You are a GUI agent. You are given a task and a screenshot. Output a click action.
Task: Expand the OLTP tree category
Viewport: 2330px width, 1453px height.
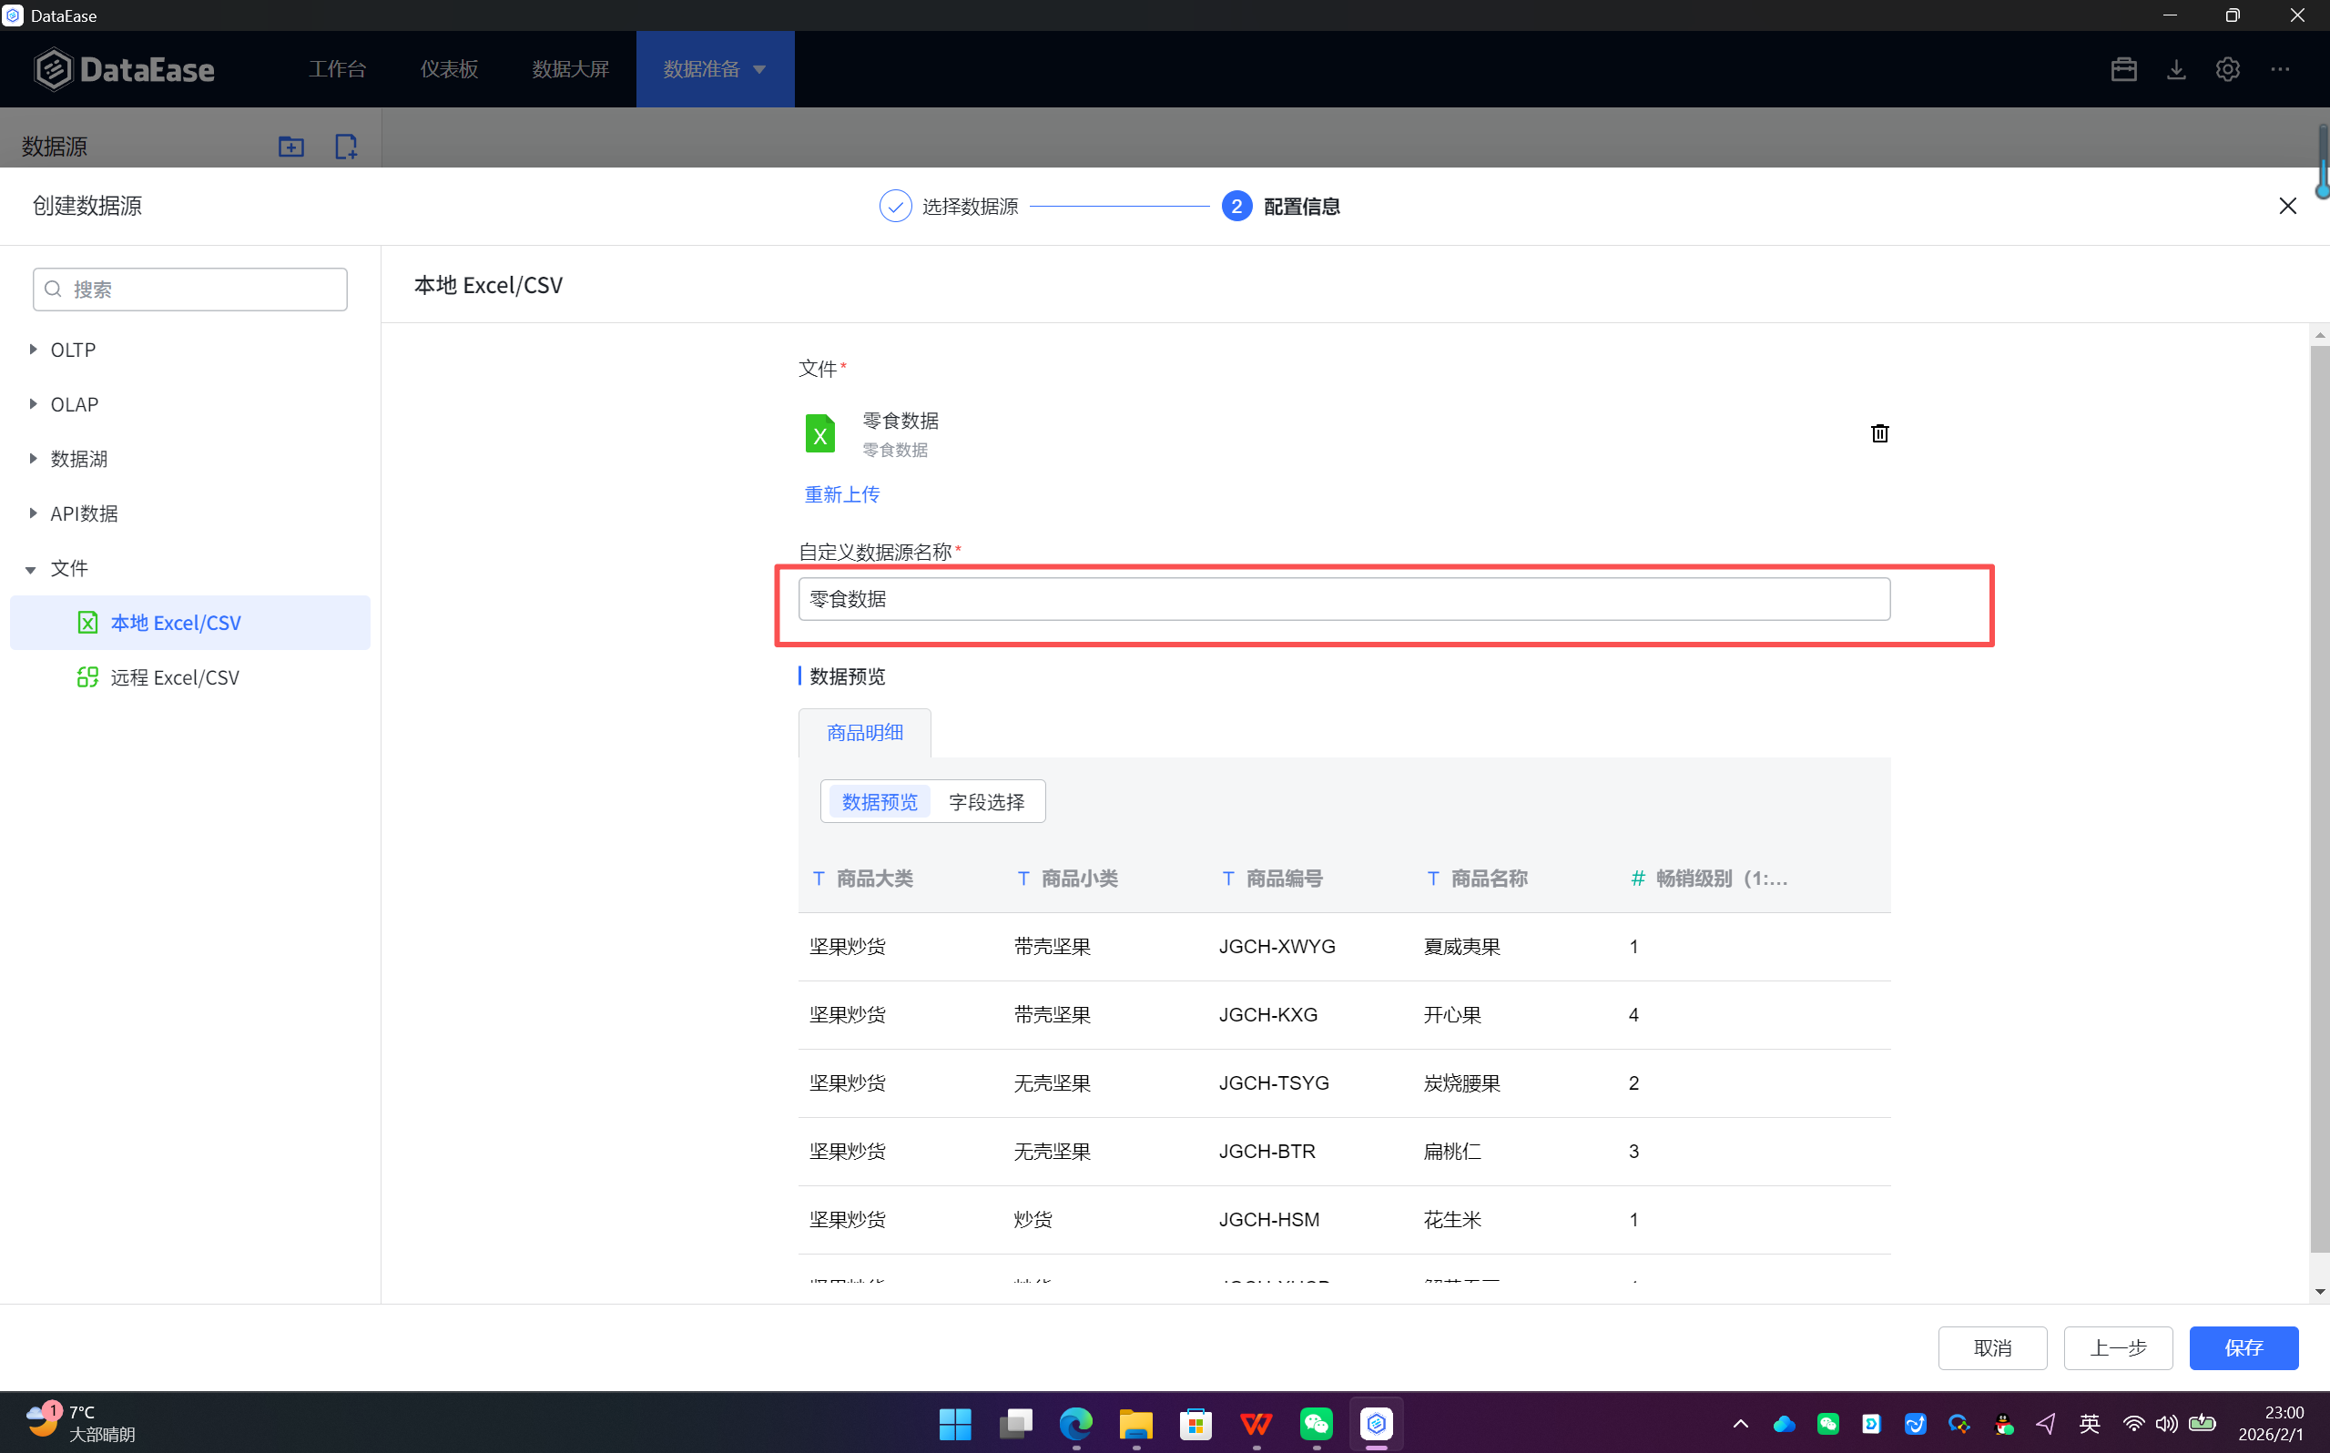[x=34, y=350]
